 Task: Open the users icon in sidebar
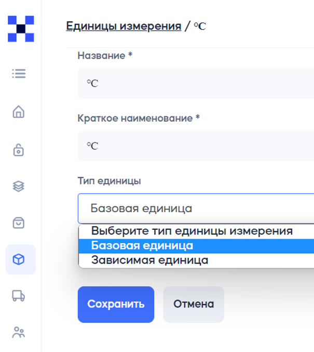pos(19,332)
